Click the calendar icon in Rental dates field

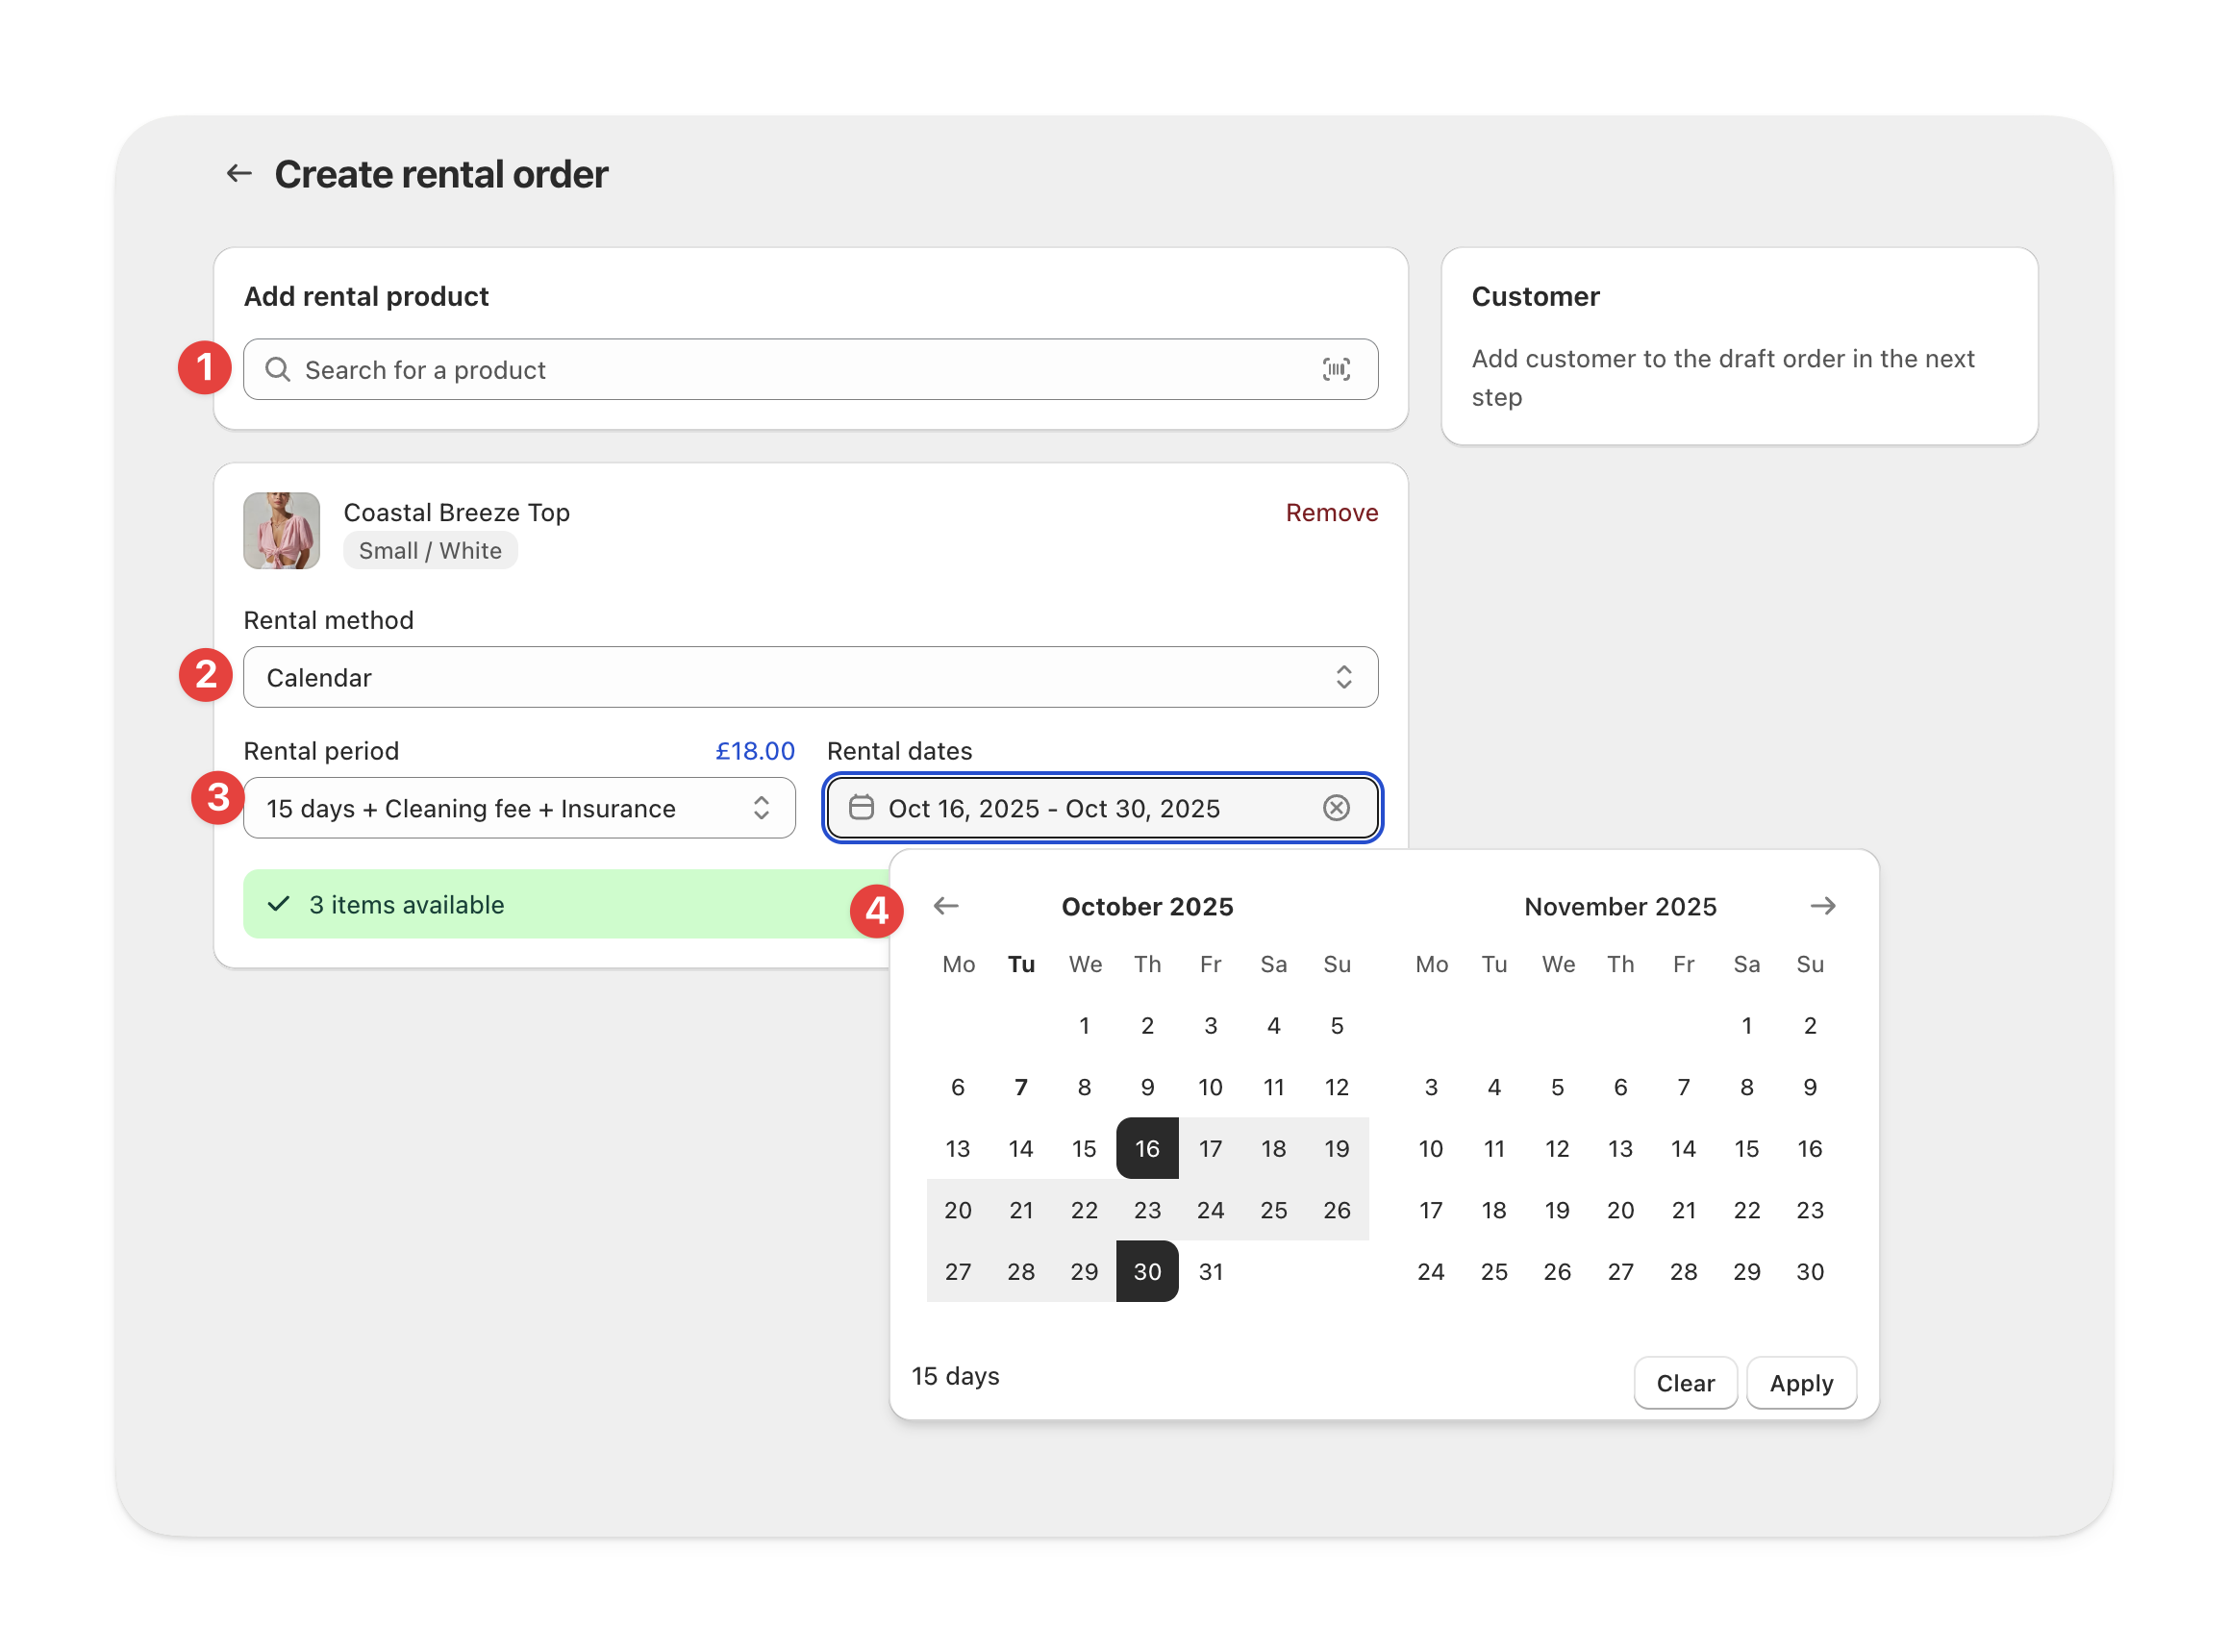[861, 808]
